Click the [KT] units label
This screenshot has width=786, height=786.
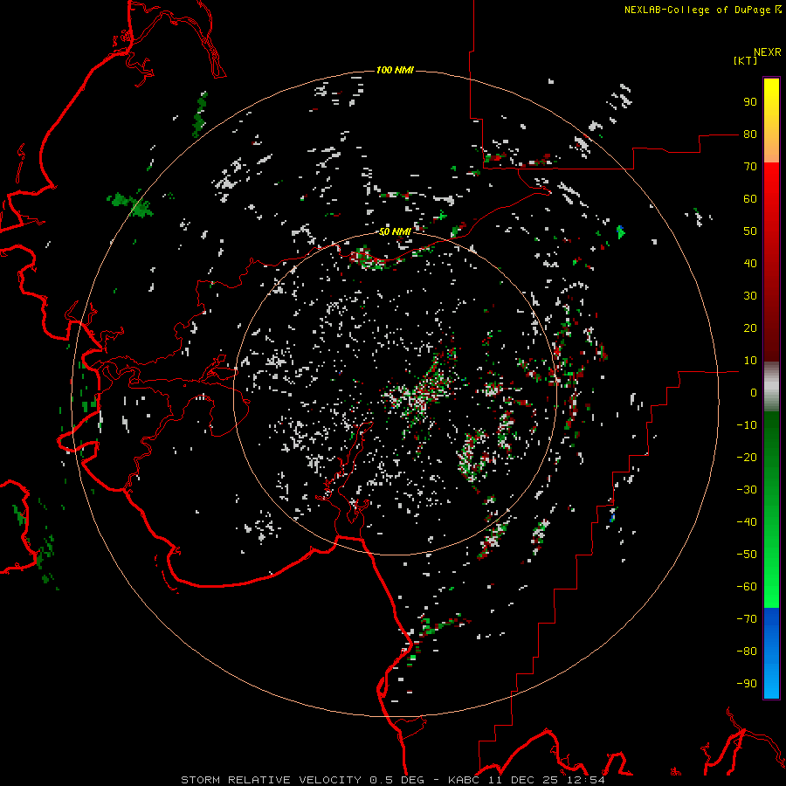coord(746,60)
